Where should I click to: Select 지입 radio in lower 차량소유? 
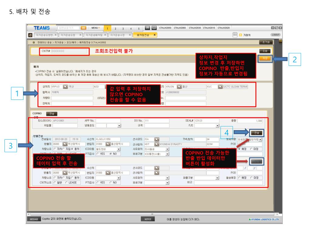click(63, 178)
